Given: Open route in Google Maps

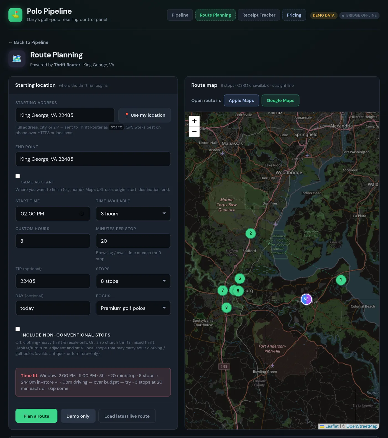Looking at the screenshot, I should pos(280,101).
